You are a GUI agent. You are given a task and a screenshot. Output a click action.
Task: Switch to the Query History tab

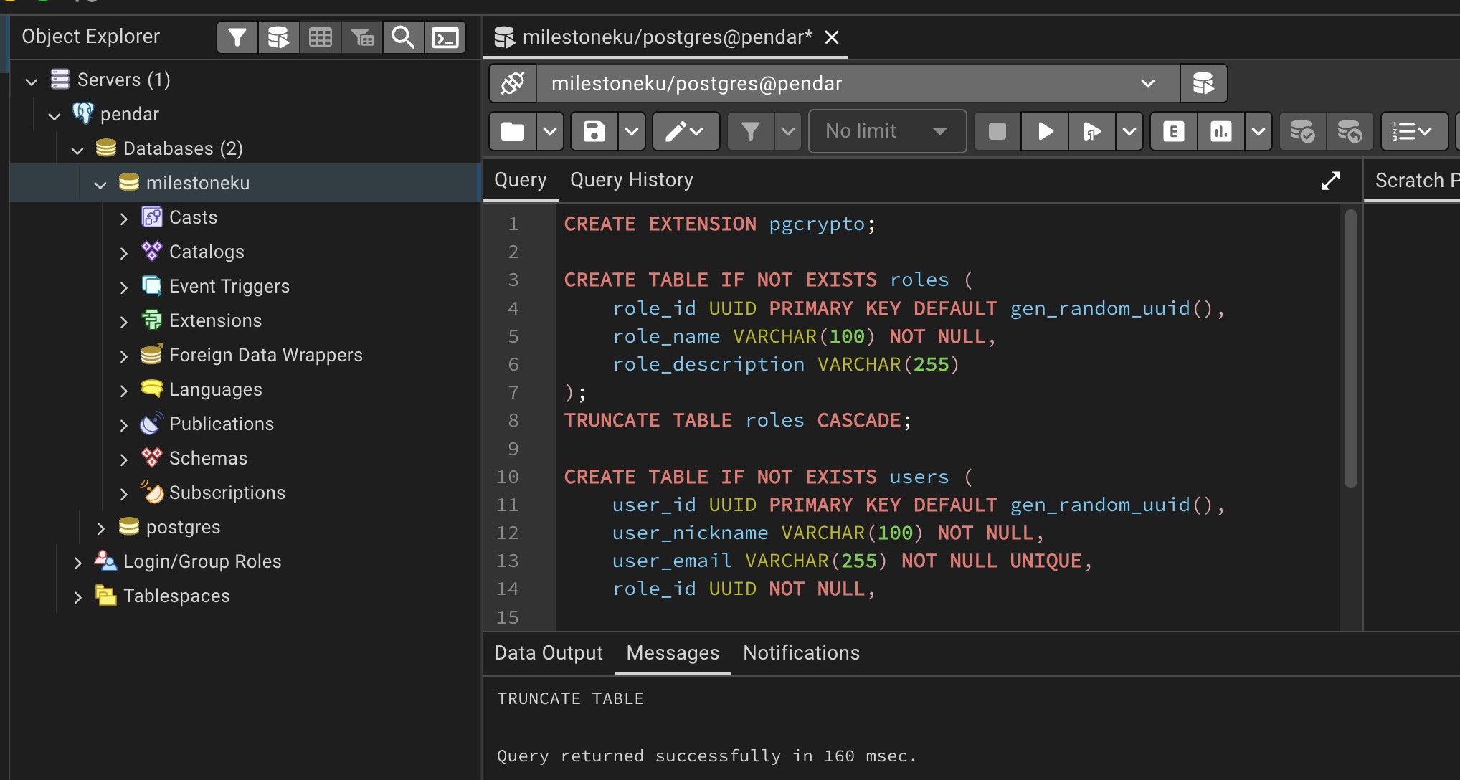click(632, 180)
